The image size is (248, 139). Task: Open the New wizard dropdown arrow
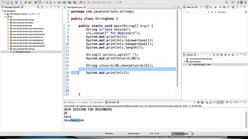coord(5,2)
